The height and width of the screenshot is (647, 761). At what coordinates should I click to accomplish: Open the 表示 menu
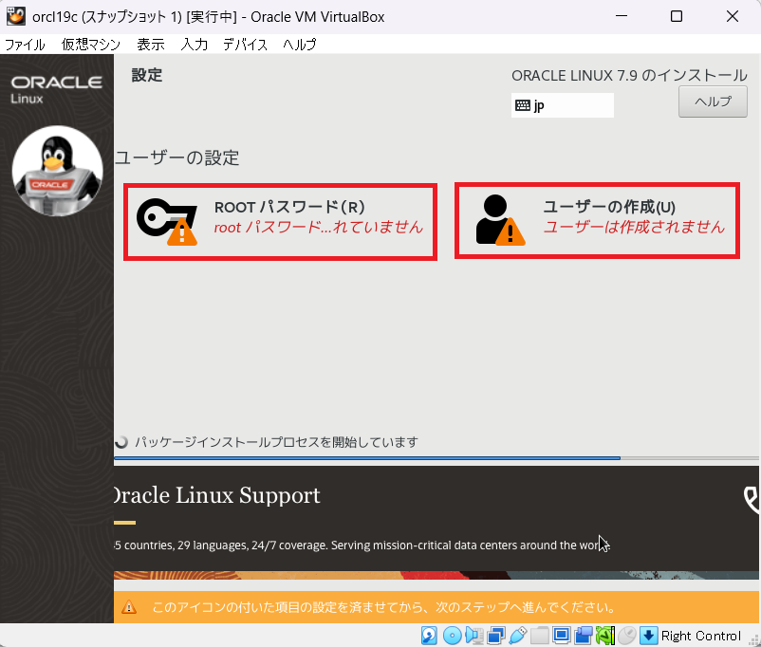(150, 45)
